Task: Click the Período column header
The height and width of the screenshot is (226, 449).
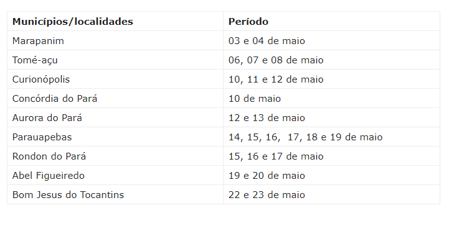Action: (331, 21)
